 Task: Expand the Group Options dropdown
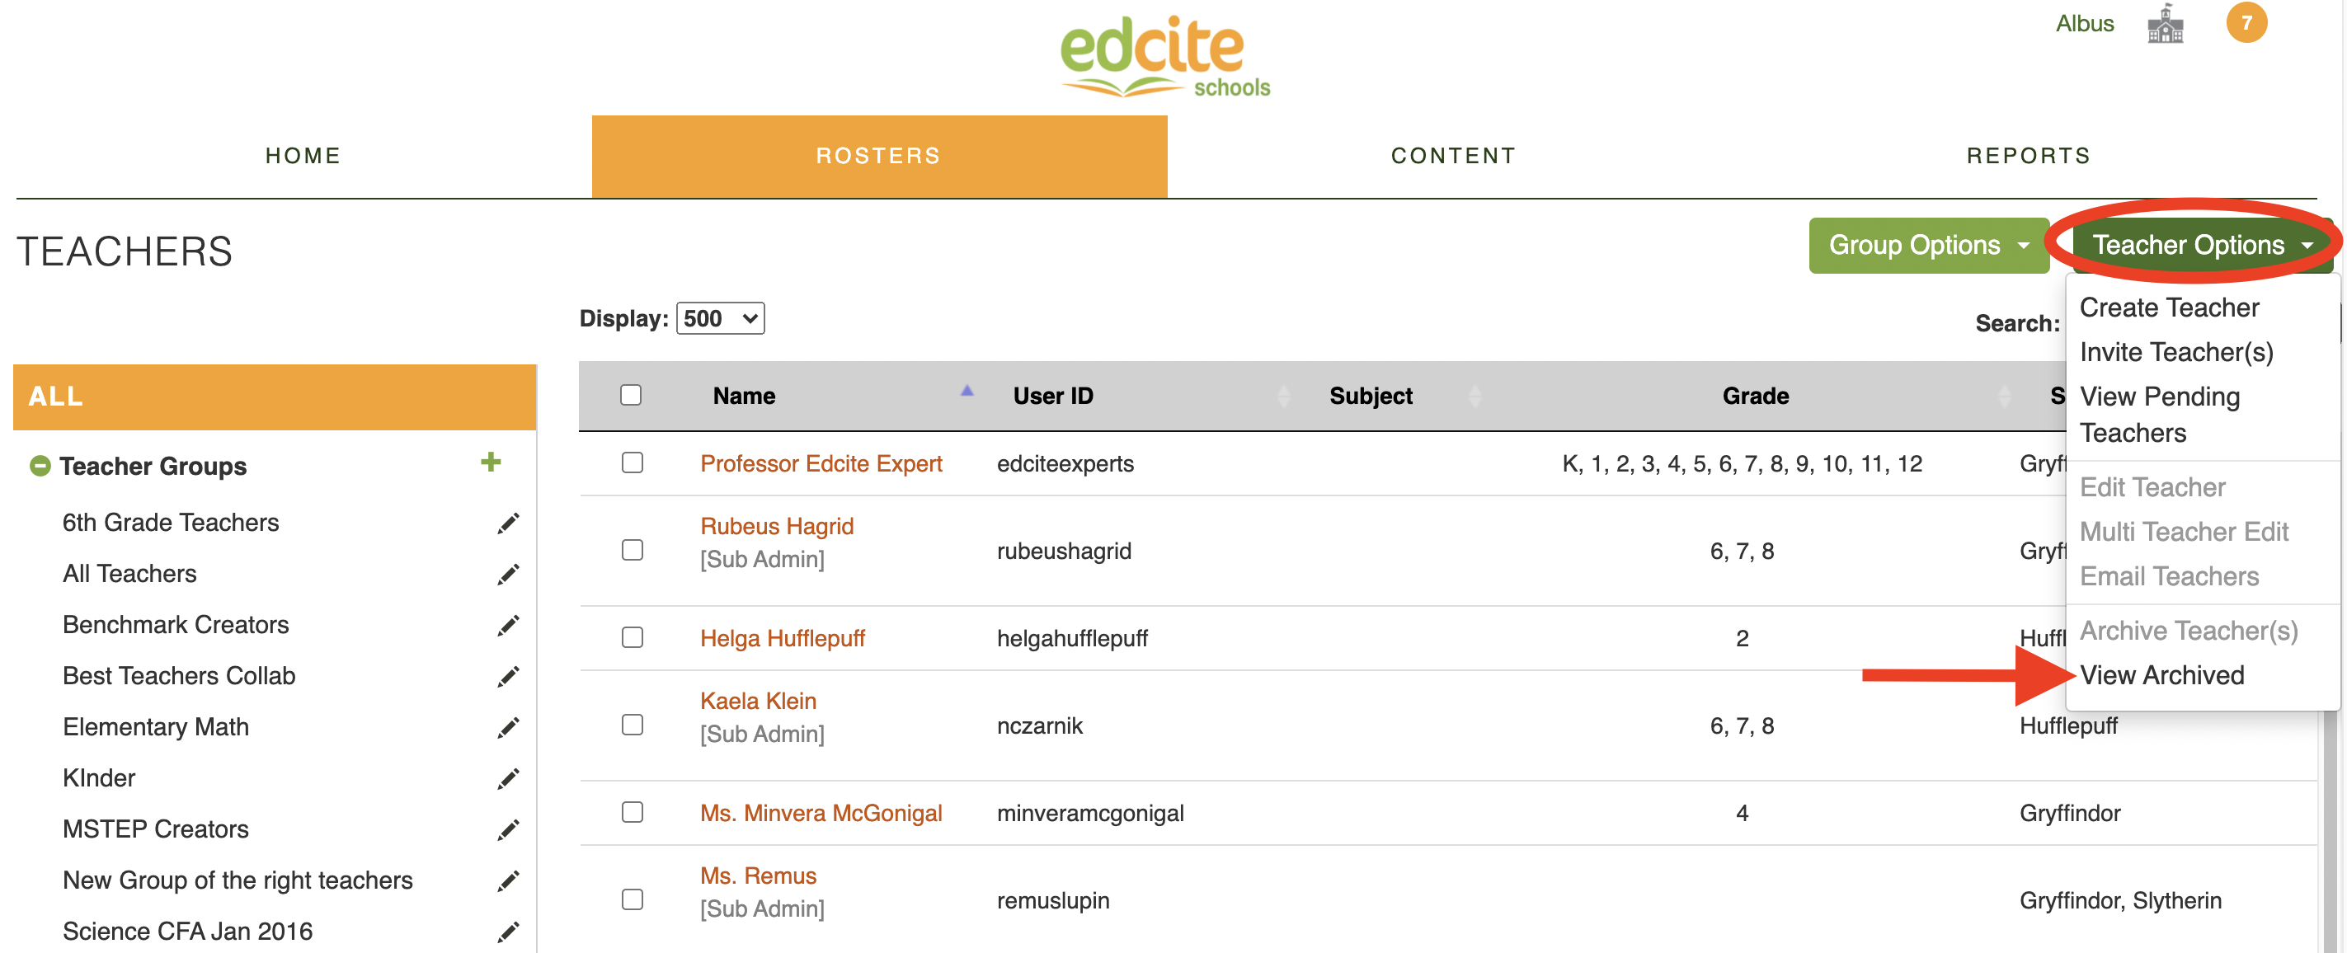pos(1928,245)
